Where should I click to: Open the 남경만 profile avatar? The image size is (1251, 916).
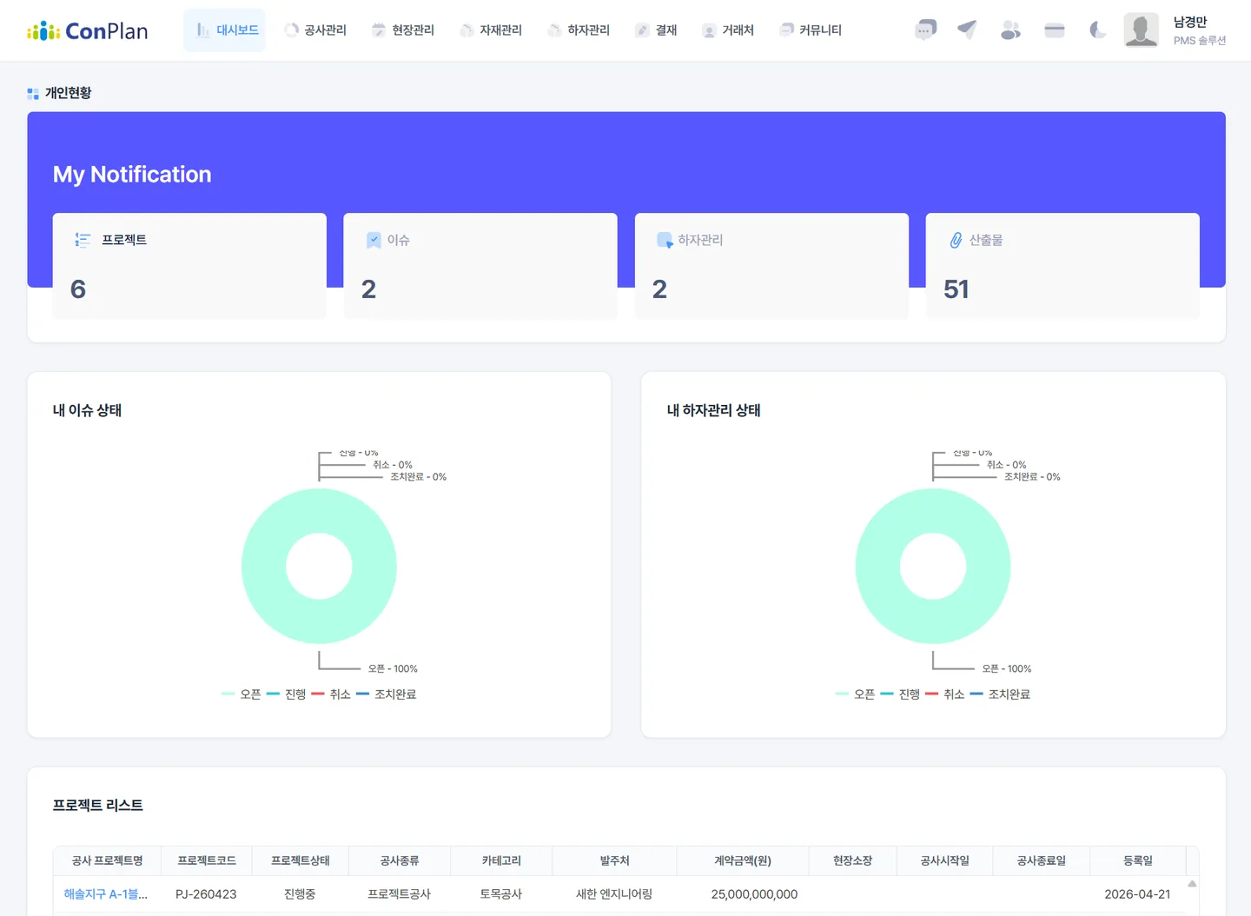(x=1141, y=30)
